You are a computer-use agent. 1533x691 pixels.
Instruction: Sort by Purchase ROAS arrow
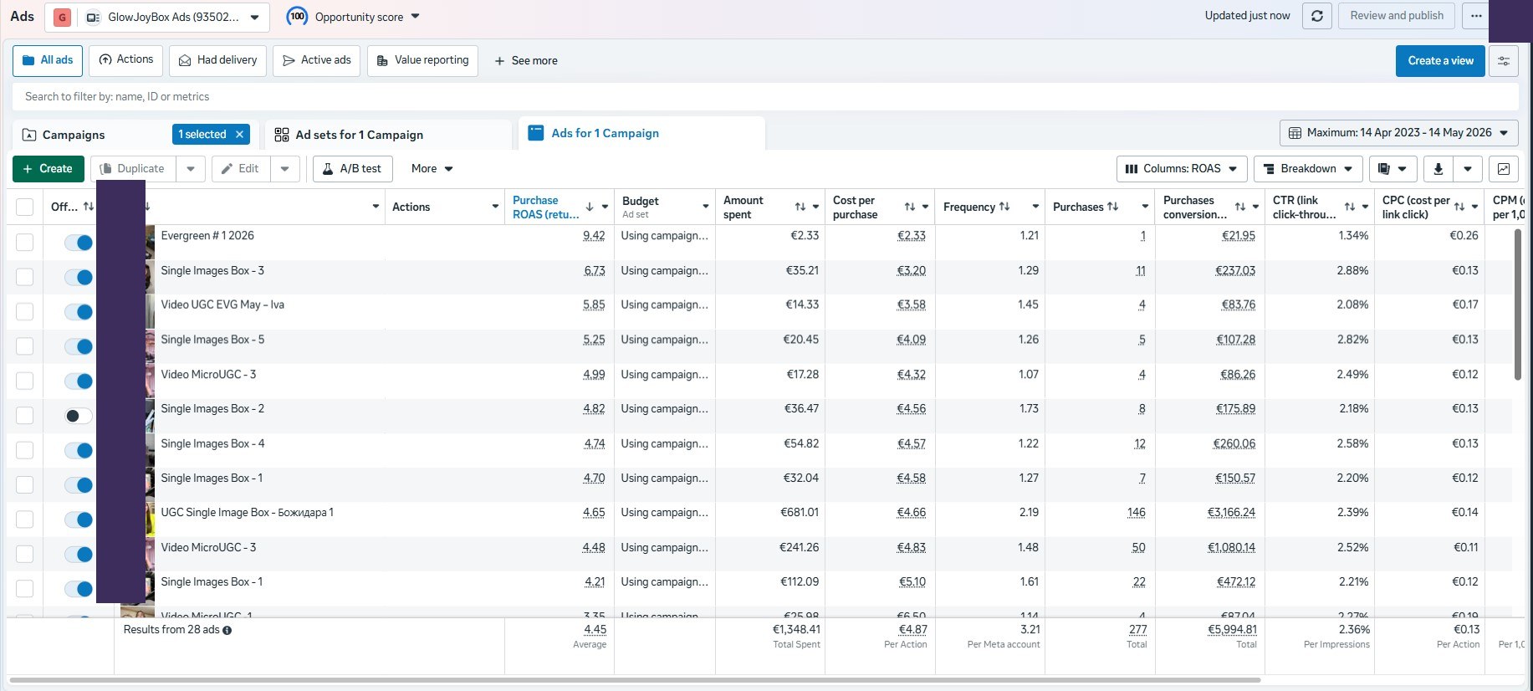(x=590, y=207)
